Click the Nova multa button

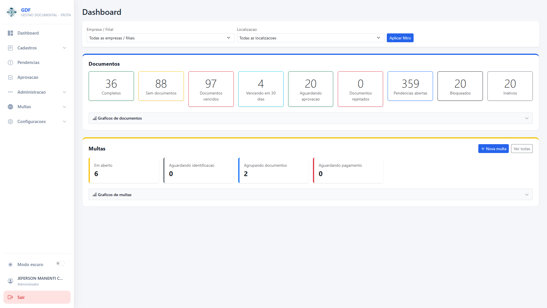coord(493,149)
